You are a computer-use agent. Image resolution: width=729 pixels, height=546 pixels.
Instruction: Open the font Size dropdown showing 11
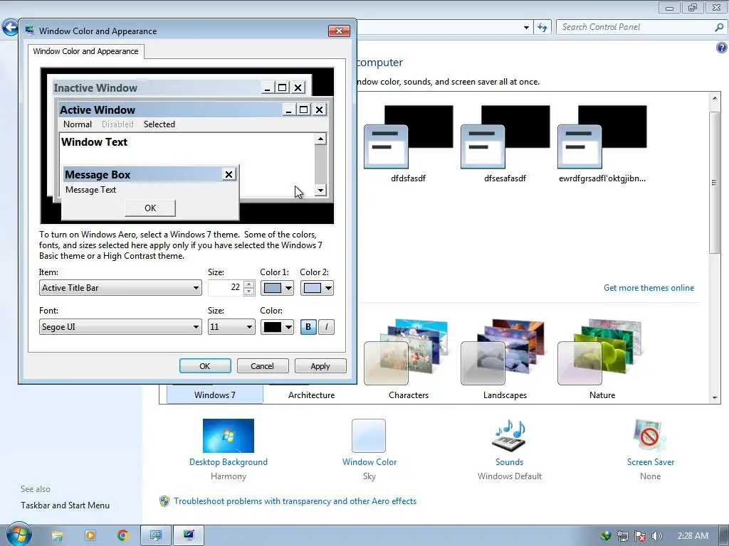point(231,327)
